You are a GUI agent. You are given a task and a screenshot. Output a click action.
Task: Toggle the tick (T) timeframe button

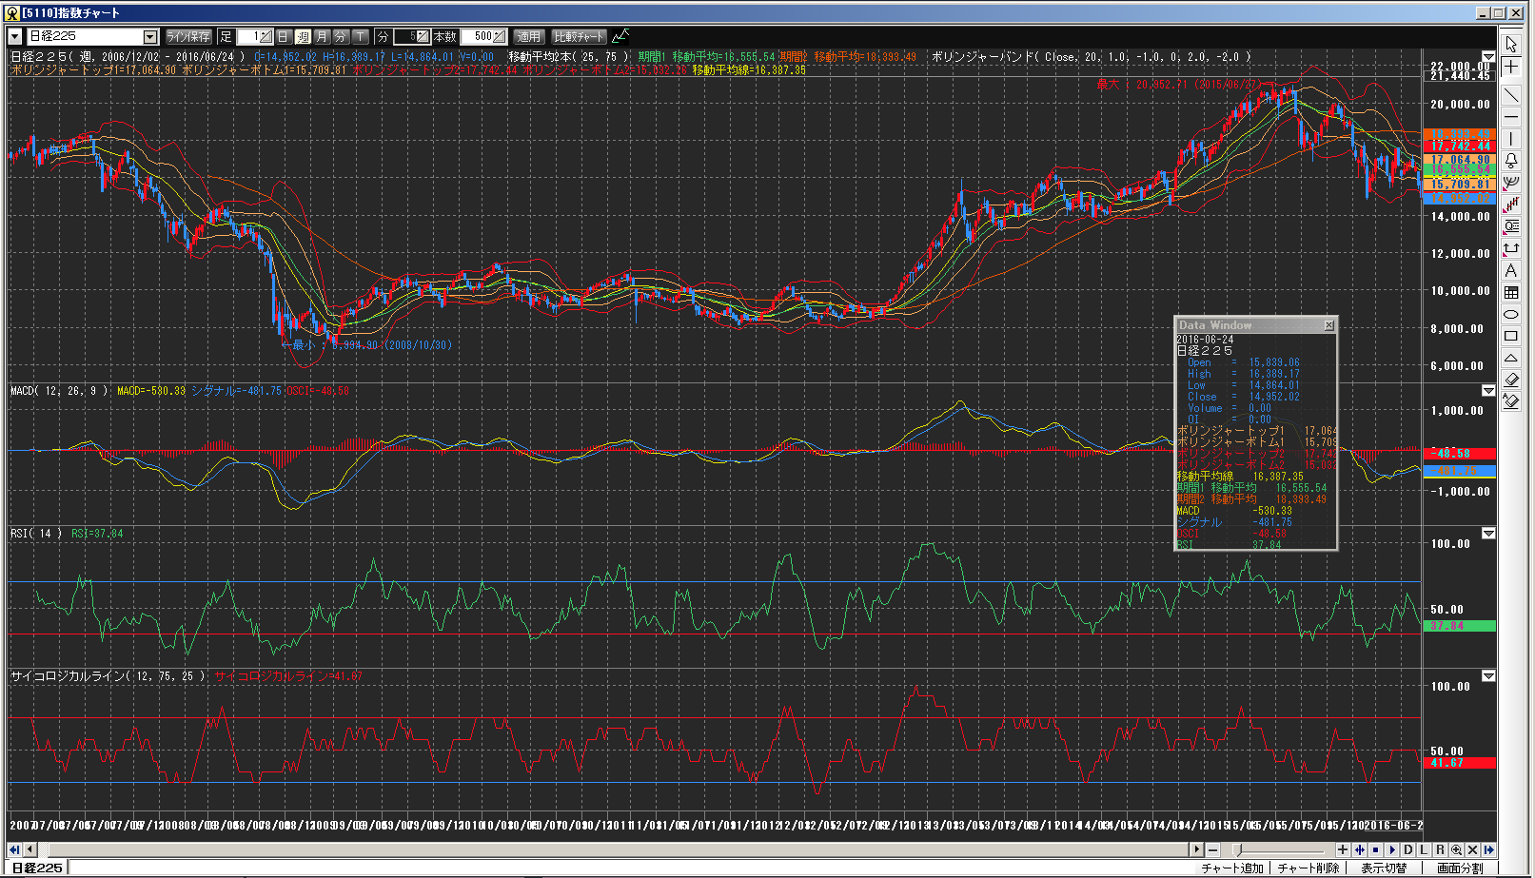[361, 36]
